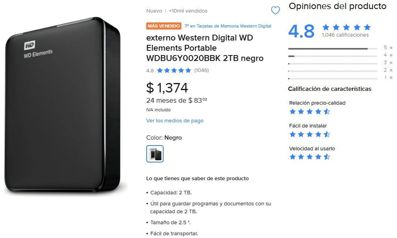Screen dimensions: 397x238
Task: Click the heart favorite icon
Action: [275, 11]
